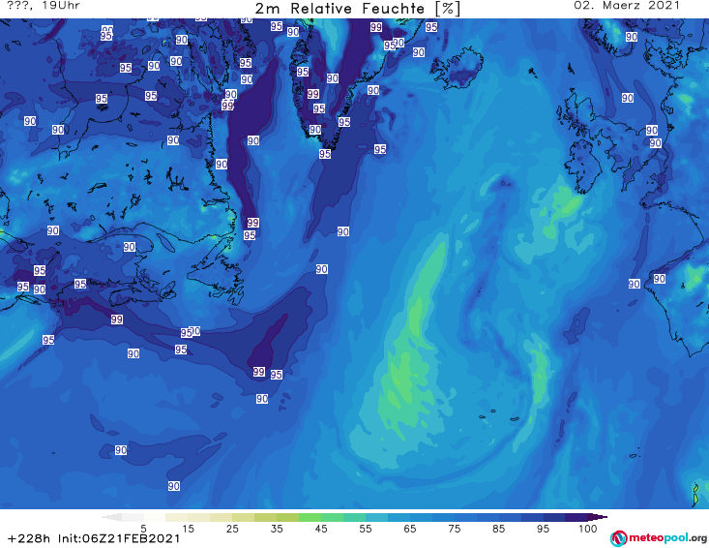Click the Ireland outline on the map
709x548 pixels.
[x=583, y=167]
